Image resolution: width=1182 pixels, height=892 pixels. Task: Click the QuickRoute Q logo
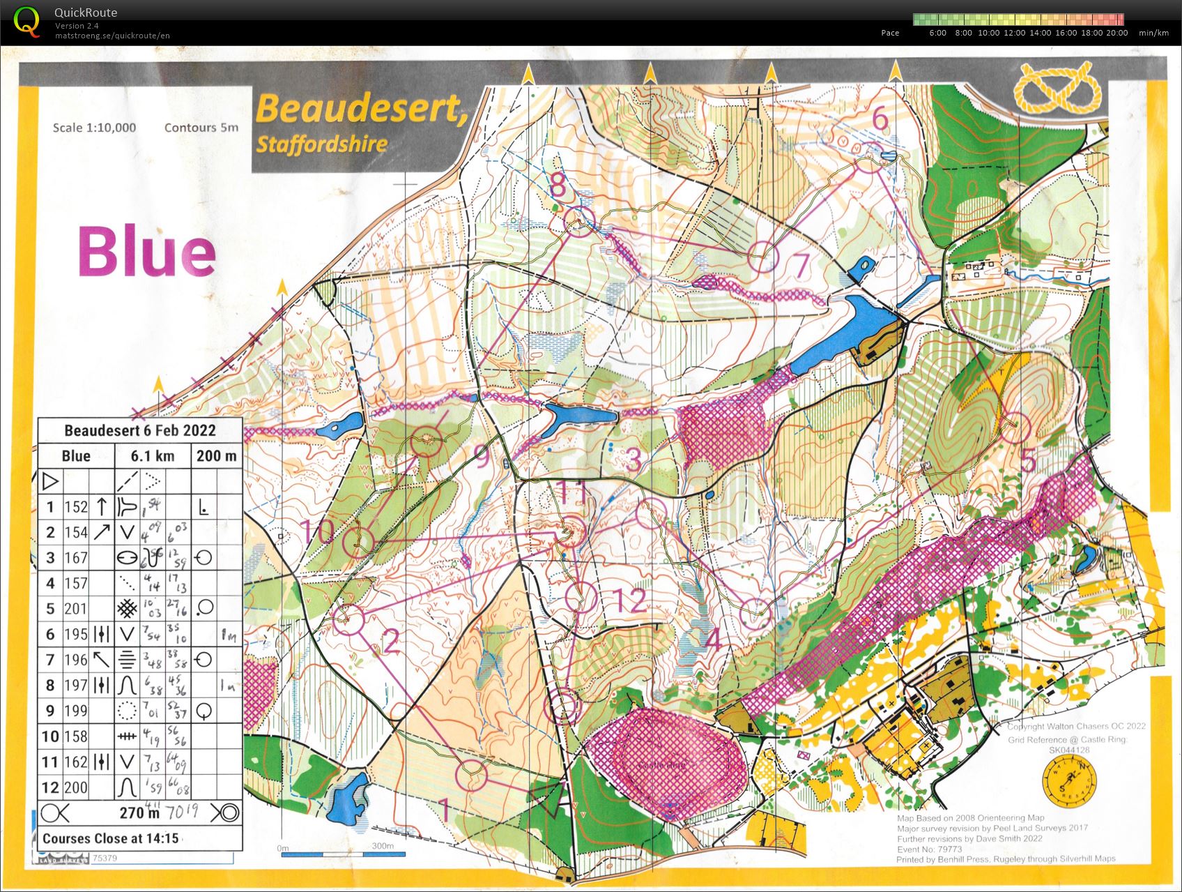click(x=27, y=20)
